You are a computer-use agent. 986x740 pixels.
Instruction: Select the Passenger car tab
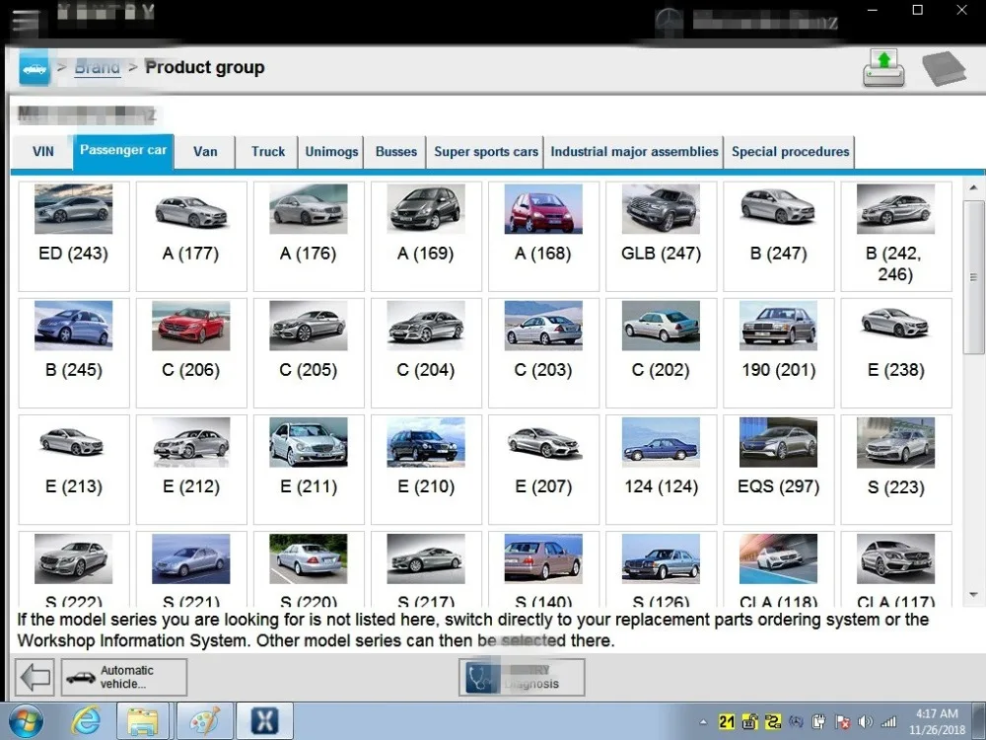[x=123, y=151]
